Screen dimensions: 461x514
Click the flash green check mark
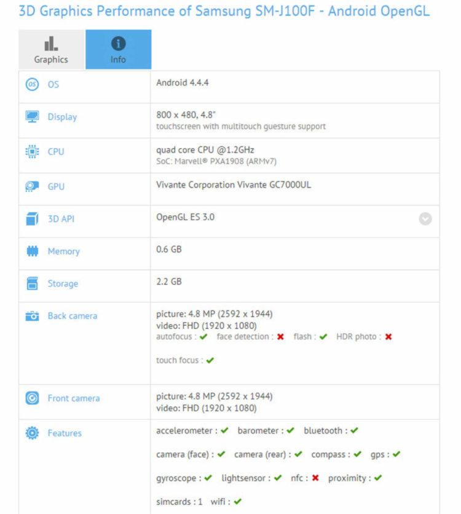click(323, 337)
